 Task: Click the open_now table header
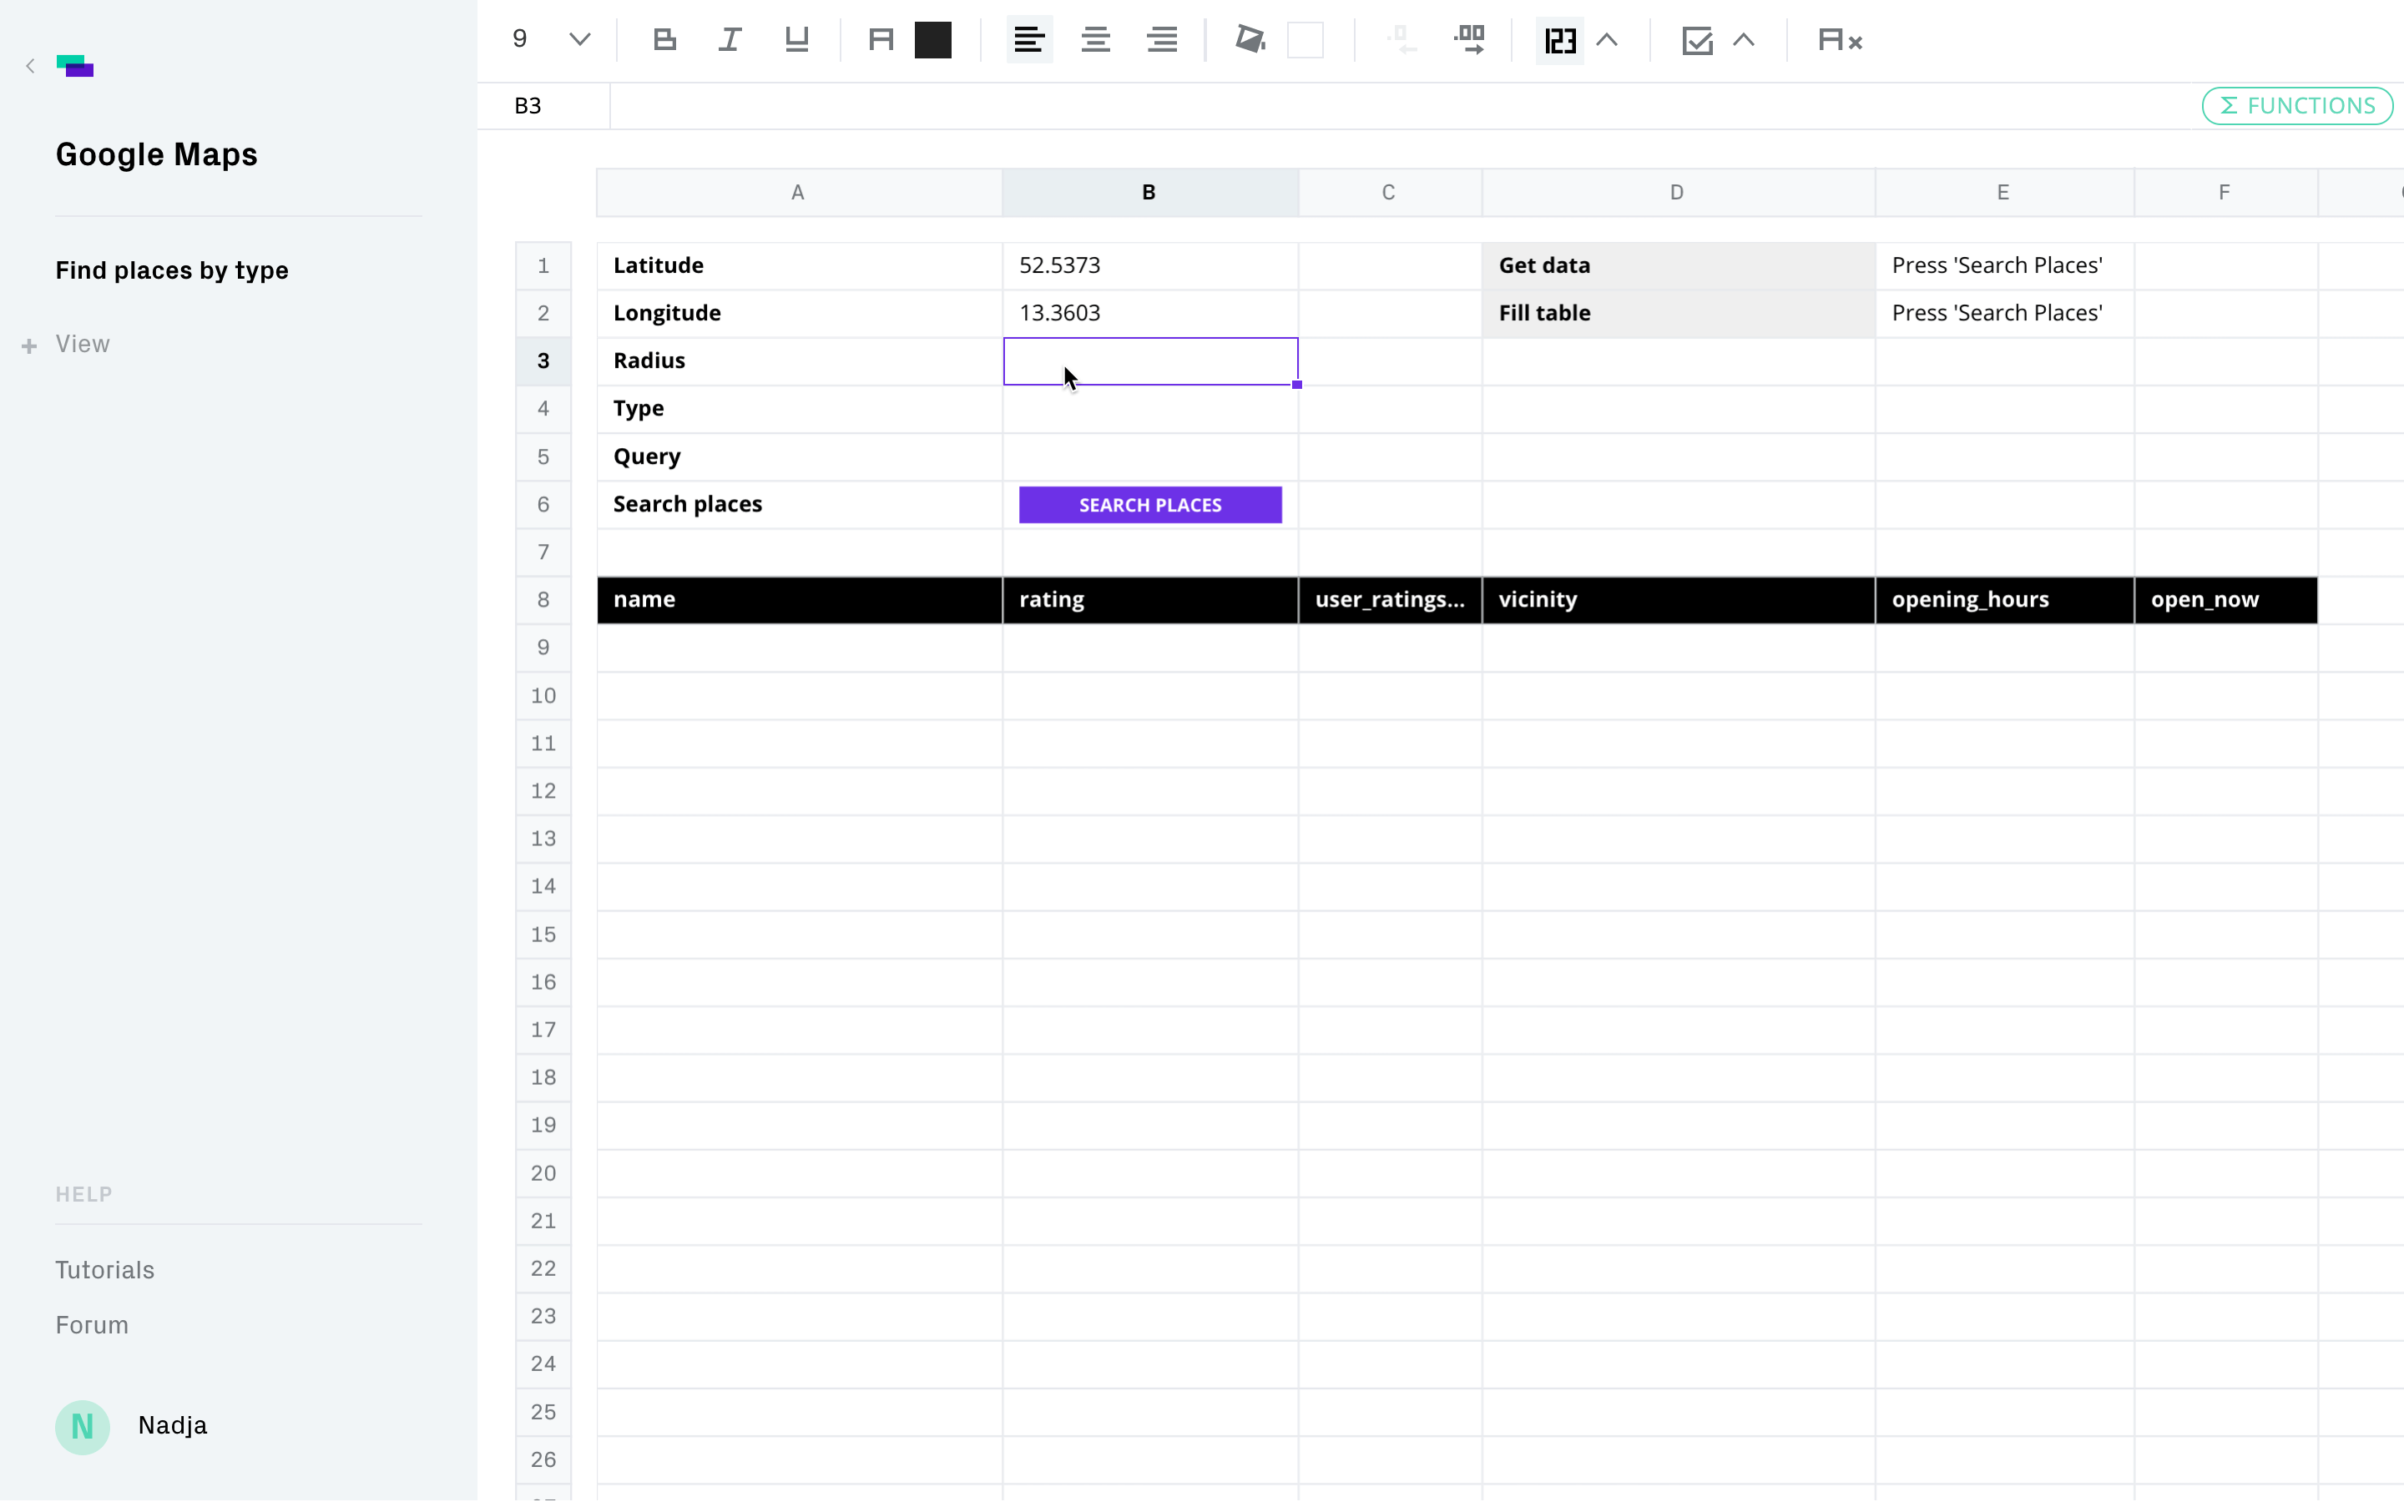point(2225,600)
